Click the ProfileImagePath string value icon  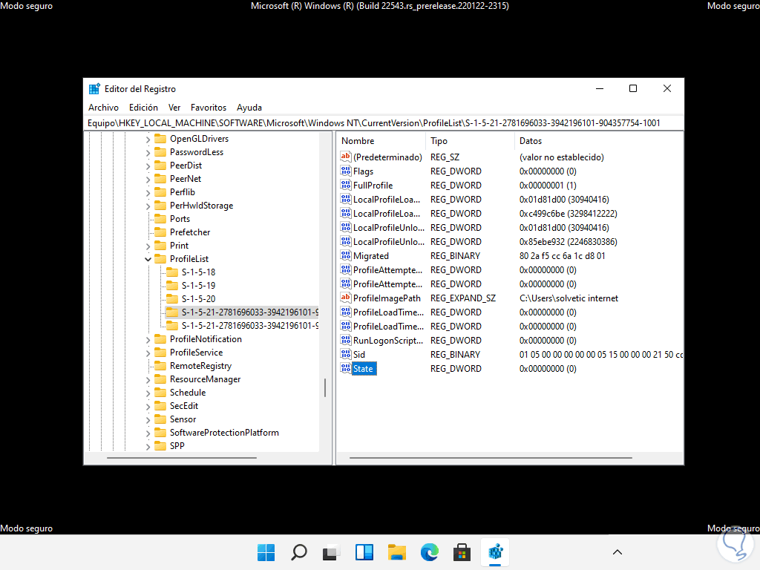click(346, 298)
